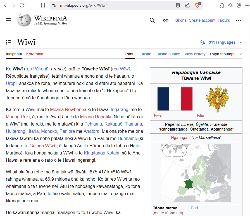This screenshot has width=250, height=216.
Task: Open appearance glasses icon
Action: click(166, 20)
